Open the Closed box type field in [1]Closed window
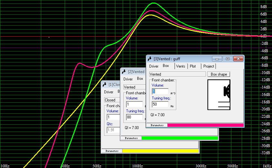The height and width of the screenshot is (168, 272). 112,100
